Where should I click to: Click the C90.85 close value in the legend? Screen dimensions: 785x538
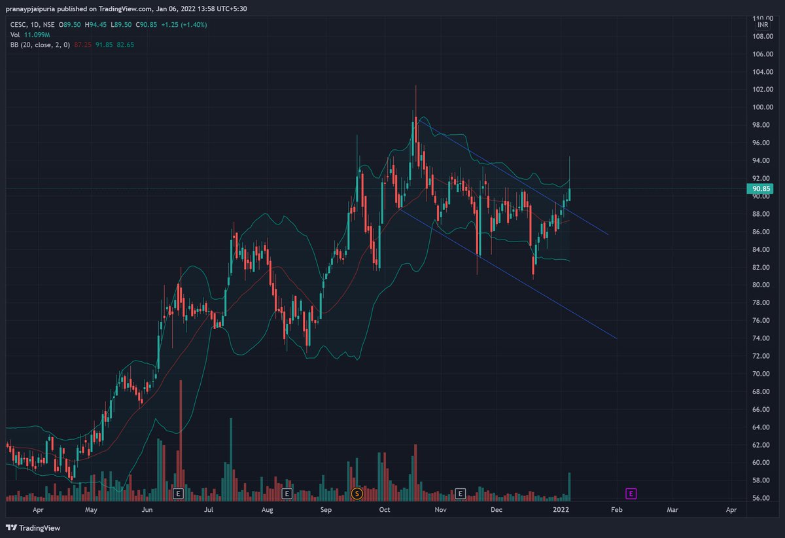tap(145, 24)
